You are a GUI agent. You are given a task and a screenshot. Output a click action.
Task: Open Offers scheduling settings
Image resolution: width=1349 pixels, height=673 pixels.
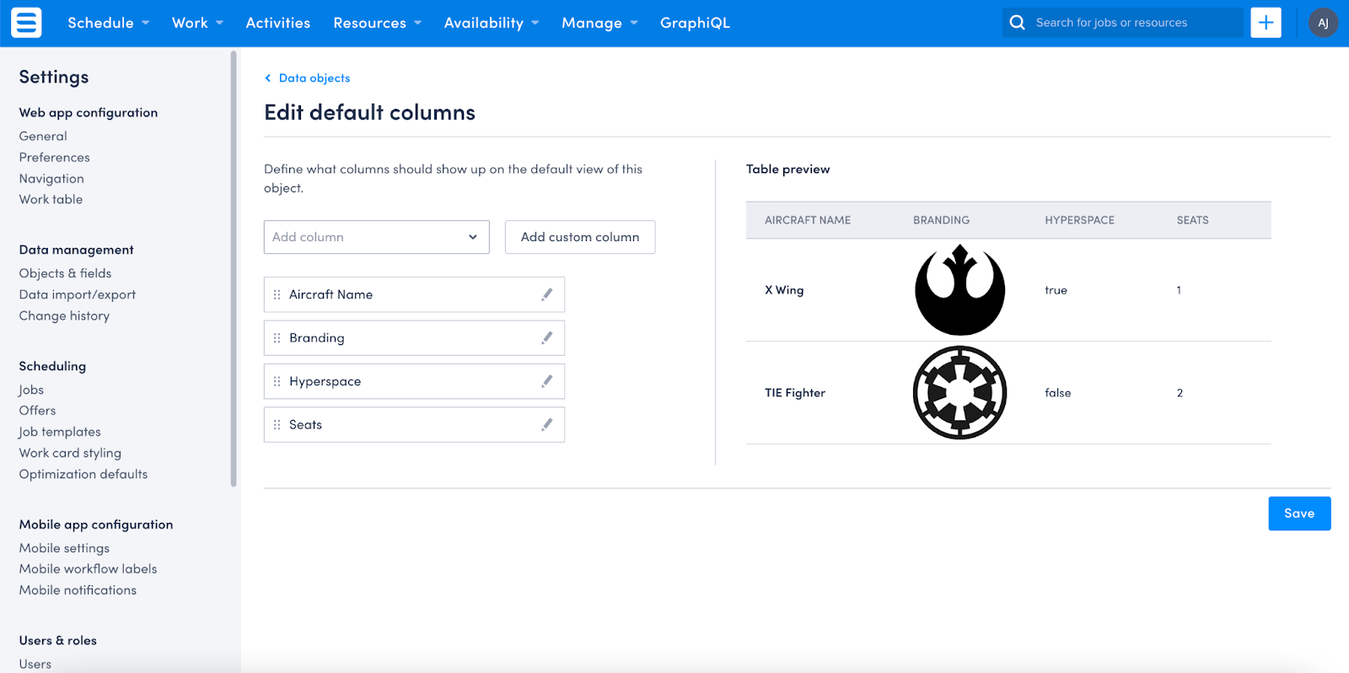pos(38,411)
